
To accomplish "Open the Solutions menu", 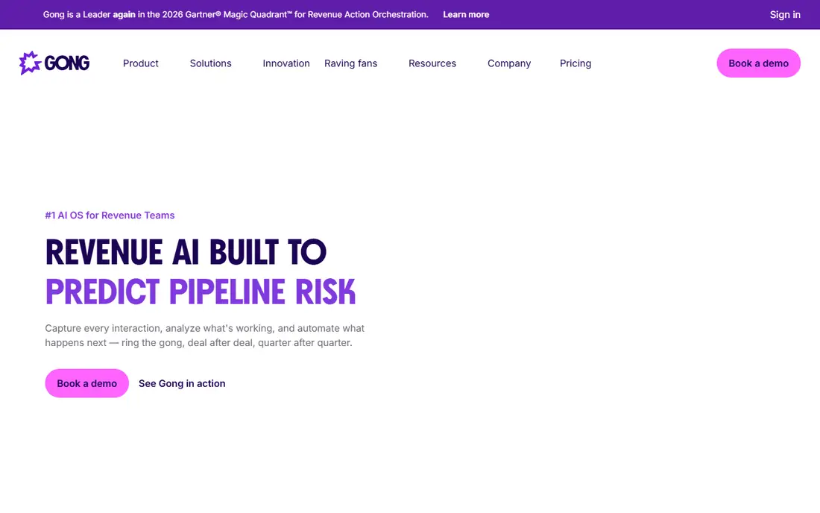I will click(211, 63).
